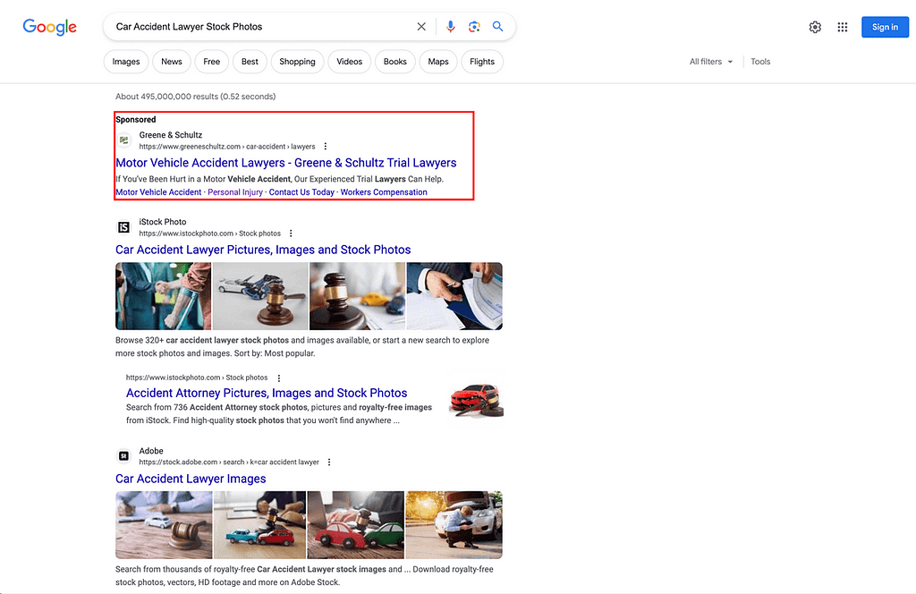916x594 pixels.
Task: Switch to Images filter tab
Action: [x=126, y=62]
